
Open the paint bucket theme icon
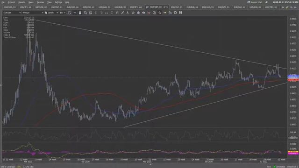click(170, 13)
